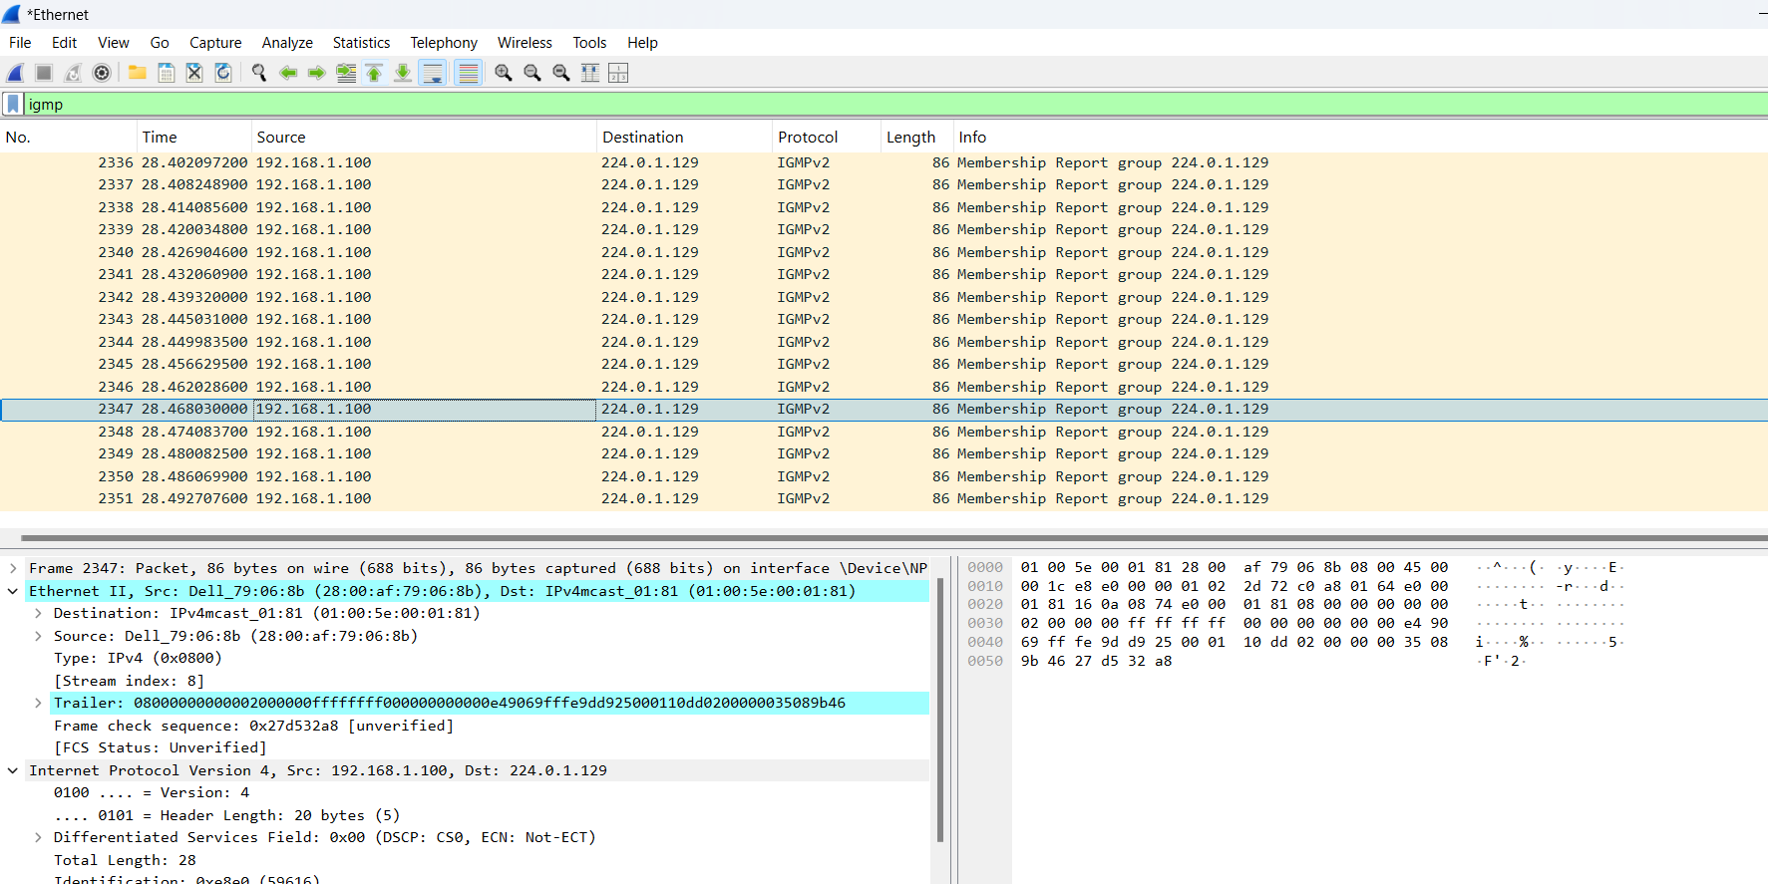This screenshot has width=1768, height=884.
Task: Select packet number 2348 row
Action: tap(884, 432)
